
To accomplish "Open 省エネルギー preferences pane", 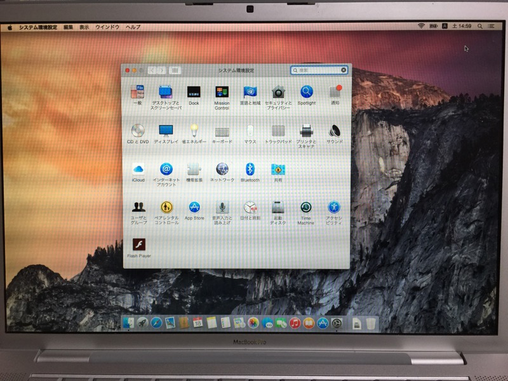I will [194, 134].
